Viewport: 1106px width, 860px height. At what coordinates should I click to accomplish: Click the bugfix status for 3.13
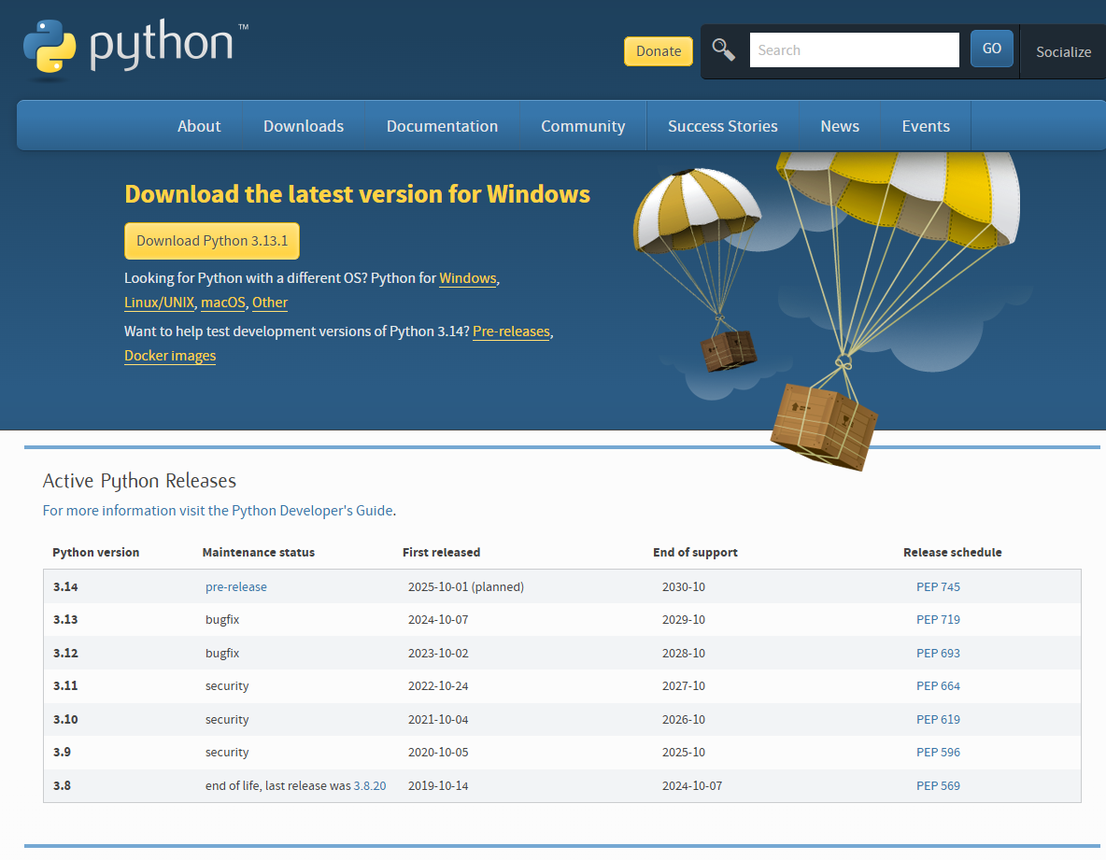[x=222, y=620]
